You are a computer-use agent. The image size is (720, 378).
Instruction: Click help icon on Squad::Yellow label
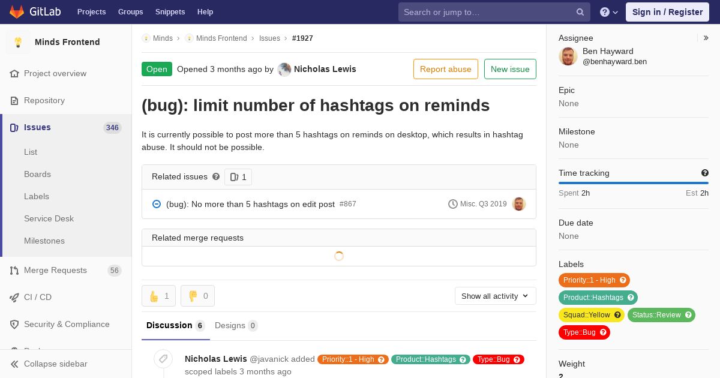617,315
